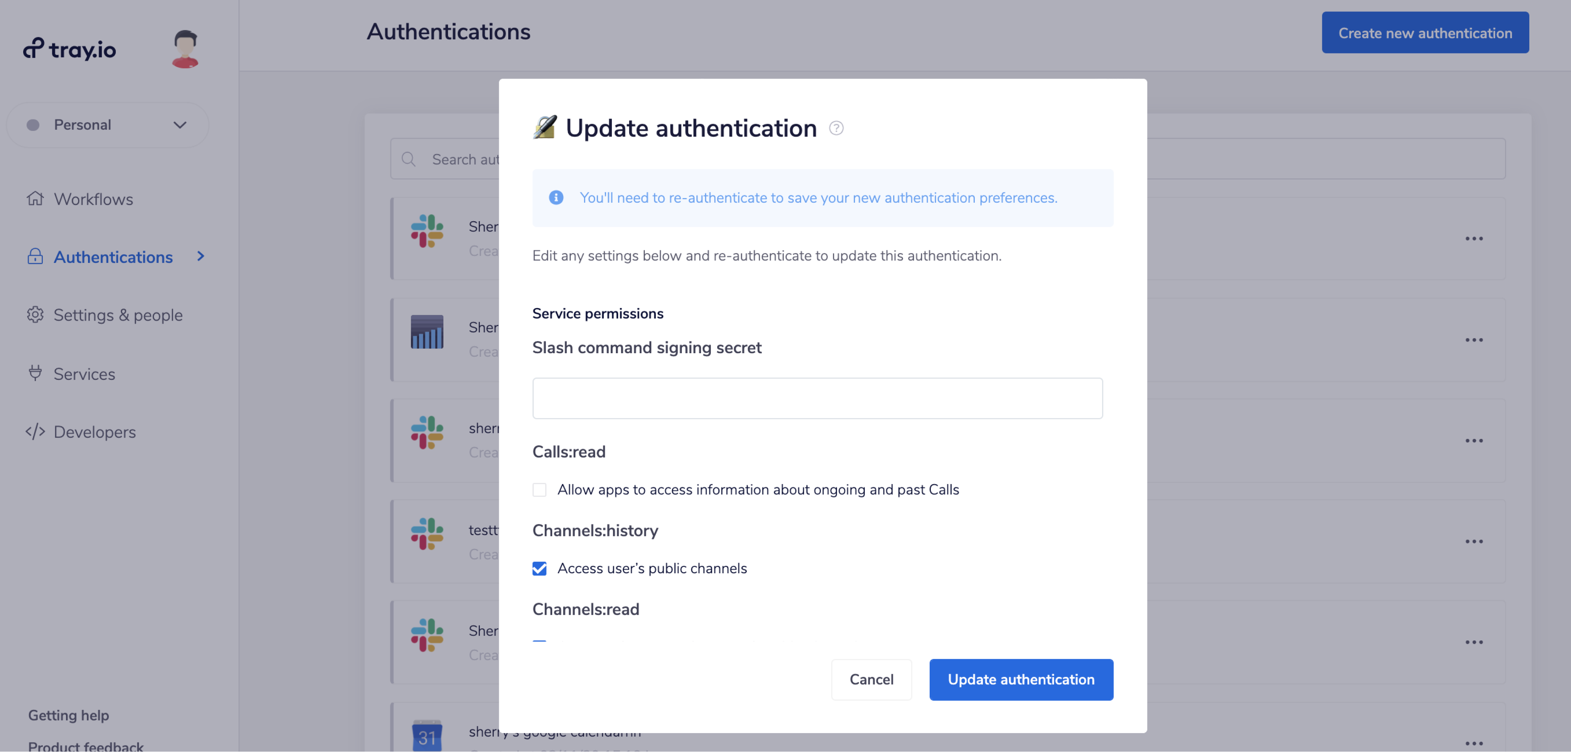Open the Personal workspace dropdown
The height and width of the screenshot is (752, 1571).
click(107, 125)
